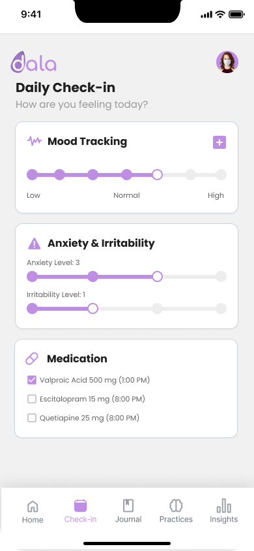Viewport: 254px width, 551px height.
Task: Set mood slider to Low endpoint
Action: (x=32, y=175)
